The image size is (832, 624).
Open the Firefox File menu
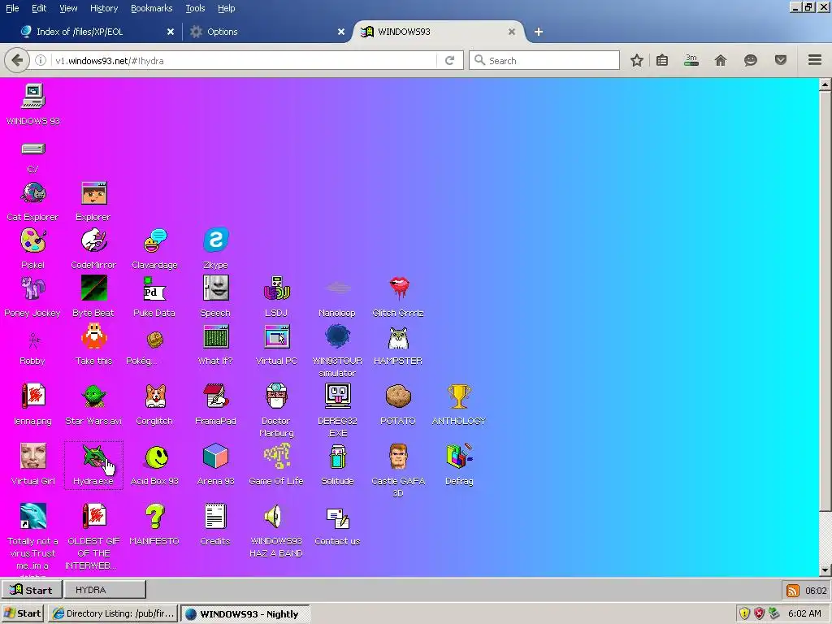(11, 8)
